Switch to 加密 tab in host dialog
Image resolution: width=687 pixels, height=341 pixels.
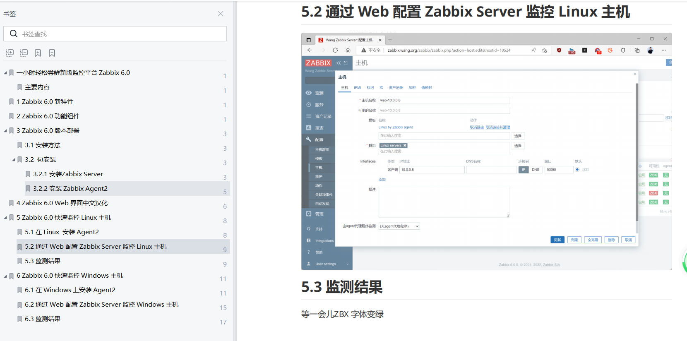(x=412, y=88)
